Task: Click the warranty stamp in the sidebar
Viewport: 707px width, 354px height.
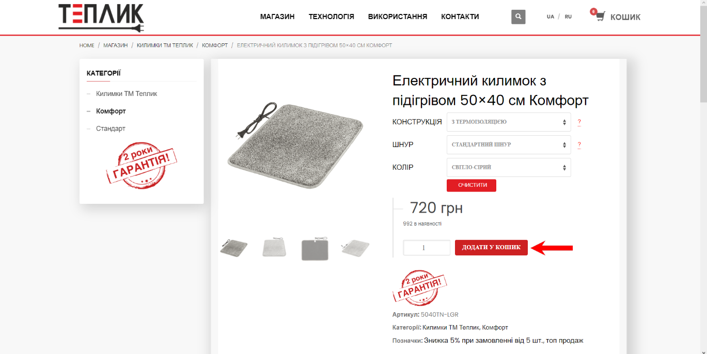Action: pos(142,163)
